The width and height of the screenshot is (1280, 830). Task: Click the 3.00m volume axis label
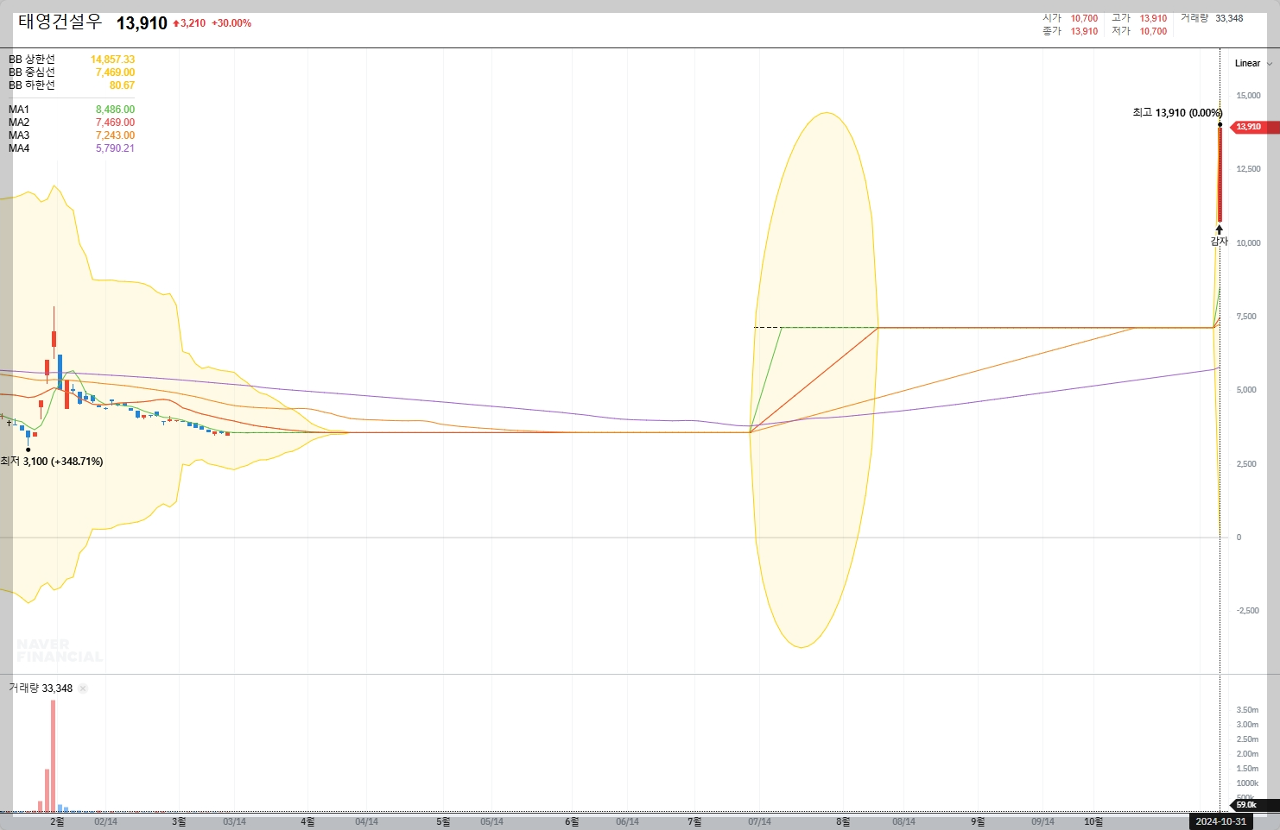1247,725
